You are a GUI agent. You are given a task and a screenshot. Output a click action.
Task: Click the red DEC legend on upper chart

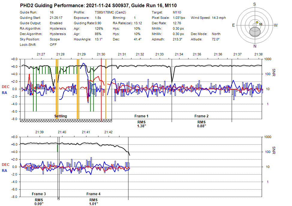[6, 87]
